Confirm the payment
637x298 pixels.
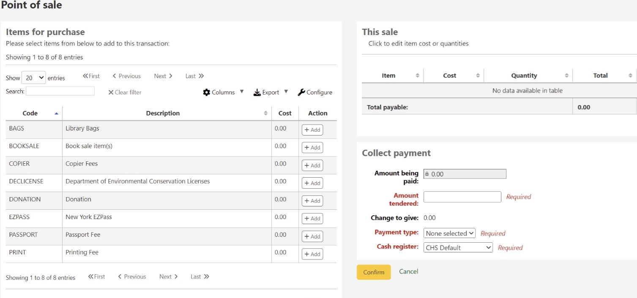(x=374, y=272)
